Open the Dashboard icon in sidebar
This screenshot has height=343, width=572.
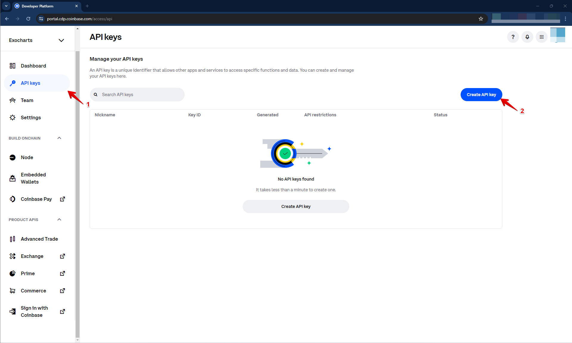(x=13, y=66)
